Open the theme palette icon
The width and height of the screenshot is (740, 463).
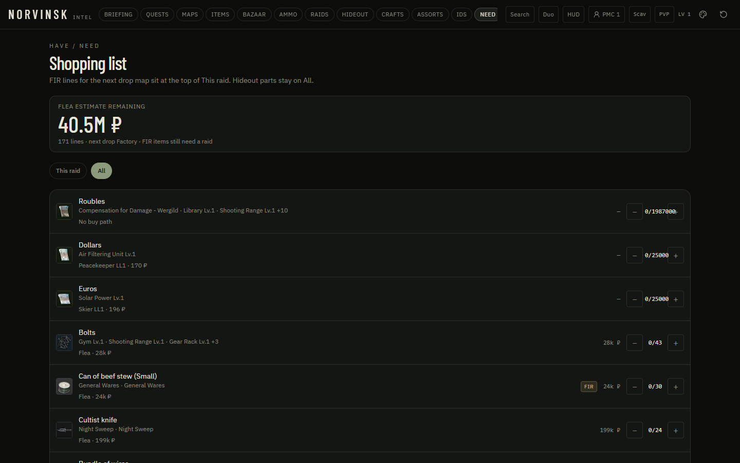click(703, 14)
